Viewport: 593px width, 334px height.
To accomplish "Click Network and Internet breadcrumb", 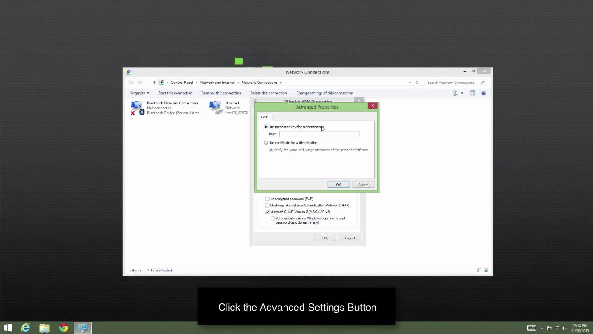I will click(x=217, y=83).
